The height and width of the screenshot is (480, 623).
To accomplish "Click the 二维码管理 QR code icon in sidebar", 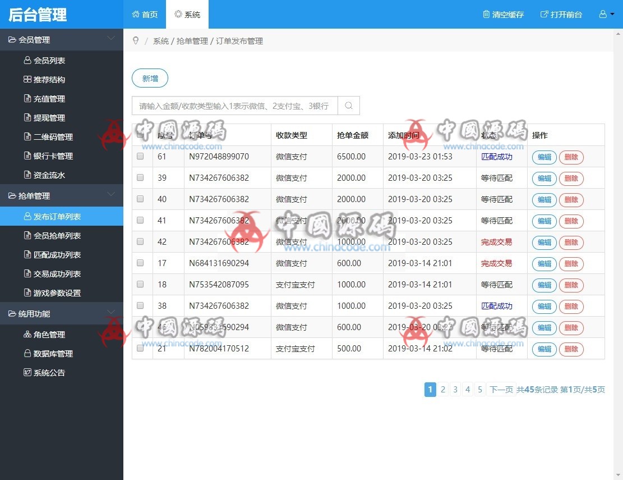I will point(29,137).
